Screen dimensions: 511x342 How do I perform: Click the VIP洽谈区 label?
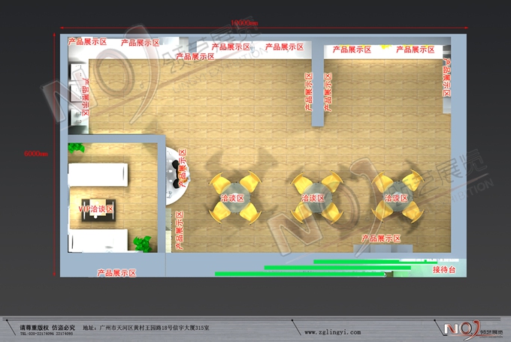(x=96, y=208)
